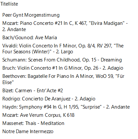The height and width of the screenshot is (139, 138).
Task: Choose Beethoven Für Elise Bagatelle track
Action: (x=63, y=79)
